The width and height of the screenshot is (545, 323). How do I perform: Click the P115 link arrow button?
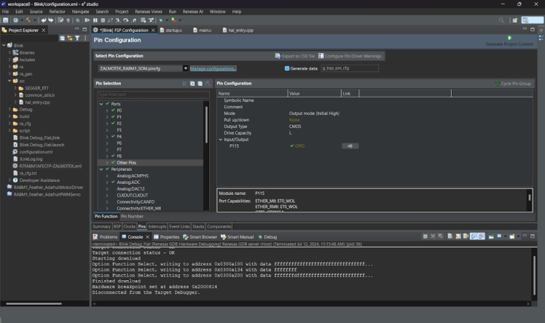[x=350, y=146]
